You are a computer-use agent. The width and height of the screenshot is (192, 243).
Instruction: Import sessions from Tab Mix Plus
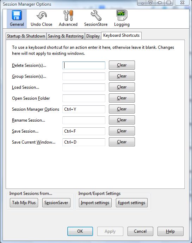click(x=24, y=203)
